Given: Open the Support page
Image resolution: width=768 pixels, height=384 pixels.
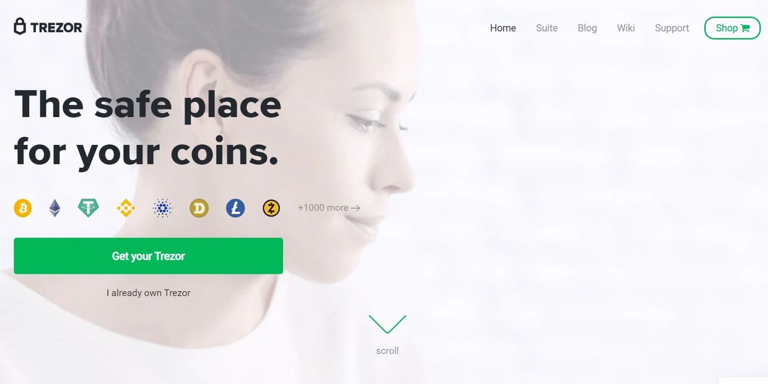Looking at the screenshot, I should pyautogui.click(x=672, y=28).
